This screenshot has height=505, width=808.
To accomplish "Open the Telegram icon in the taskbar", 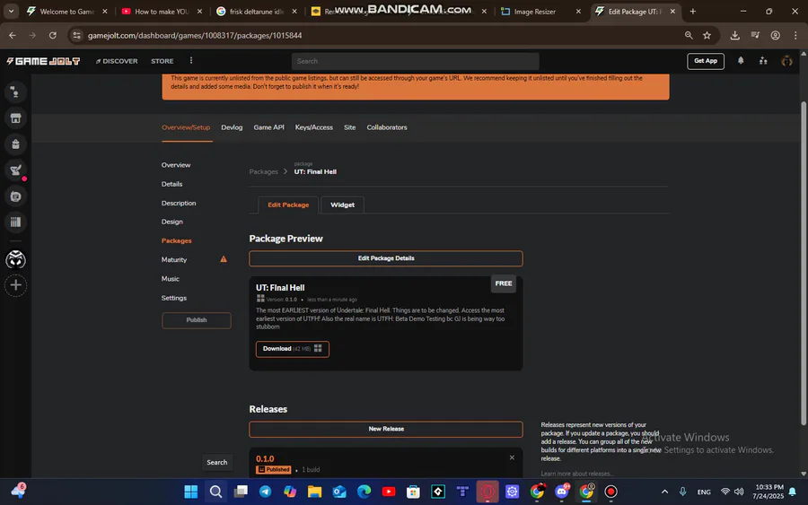I will click(x=265, y=492).
